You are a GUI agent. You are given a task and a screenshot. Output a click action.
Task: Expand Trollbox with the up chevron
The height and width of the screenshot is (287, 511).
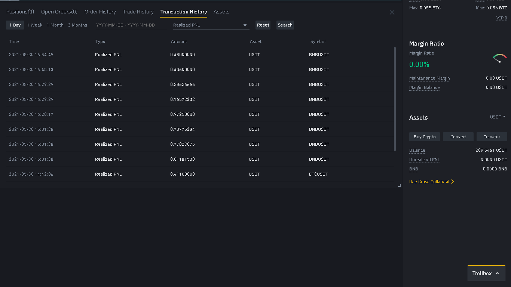[497, 273]
